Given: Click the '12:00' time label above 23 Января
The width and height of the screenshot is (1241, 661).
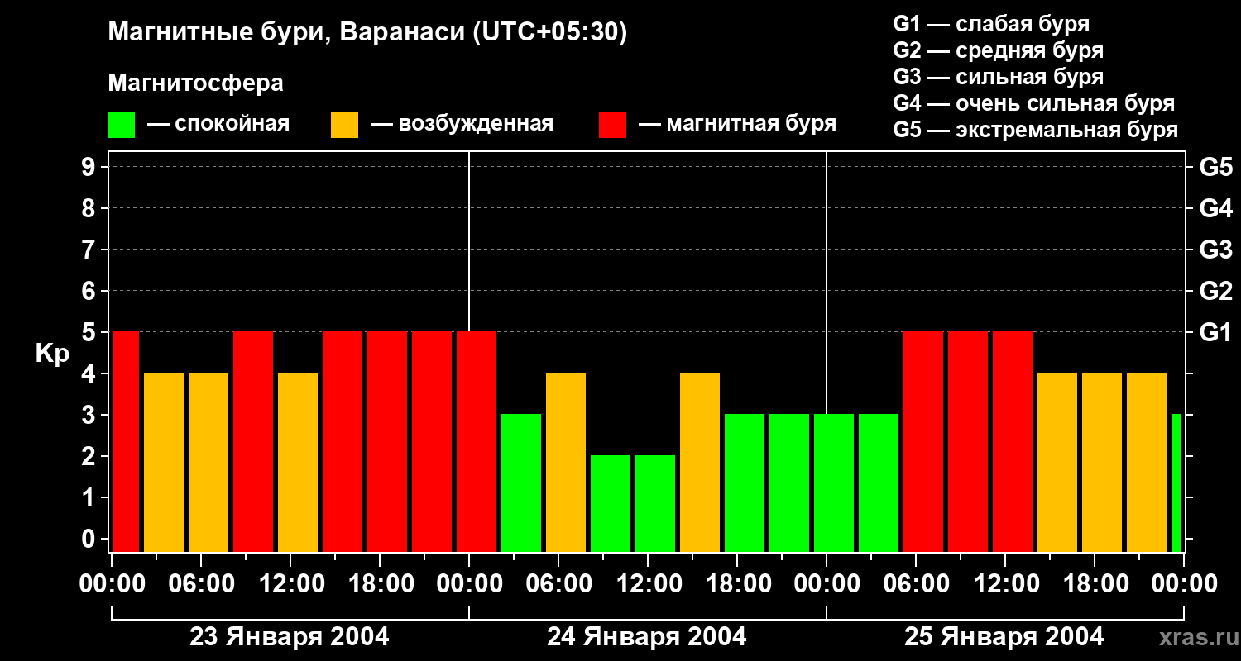Looking at the screenshot, I should (290, 584).
